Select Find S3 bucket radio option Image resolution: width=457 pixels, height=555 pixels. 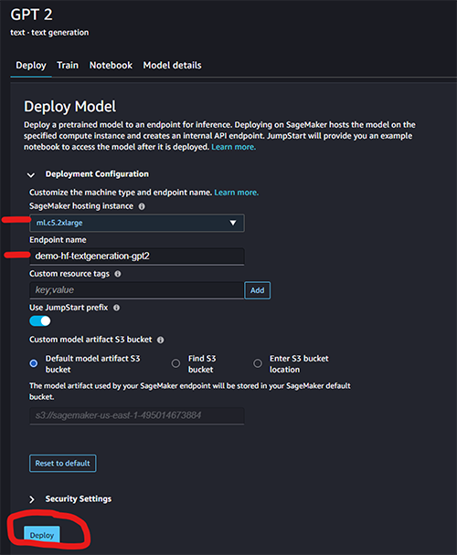pos(175,363)
